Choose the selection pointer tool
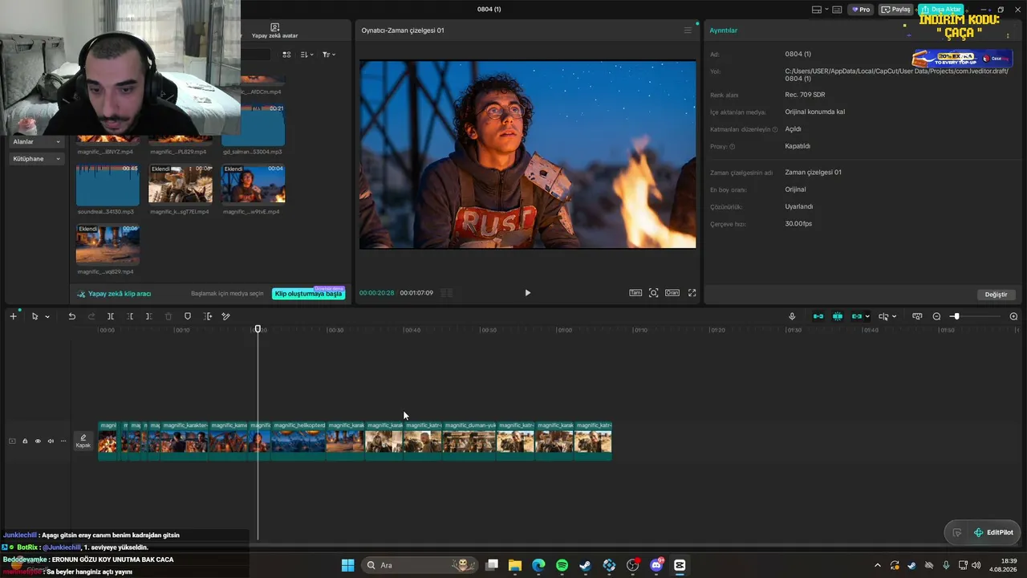The width and height of the screenshot is (1027, 578). (x=35, y=316)
